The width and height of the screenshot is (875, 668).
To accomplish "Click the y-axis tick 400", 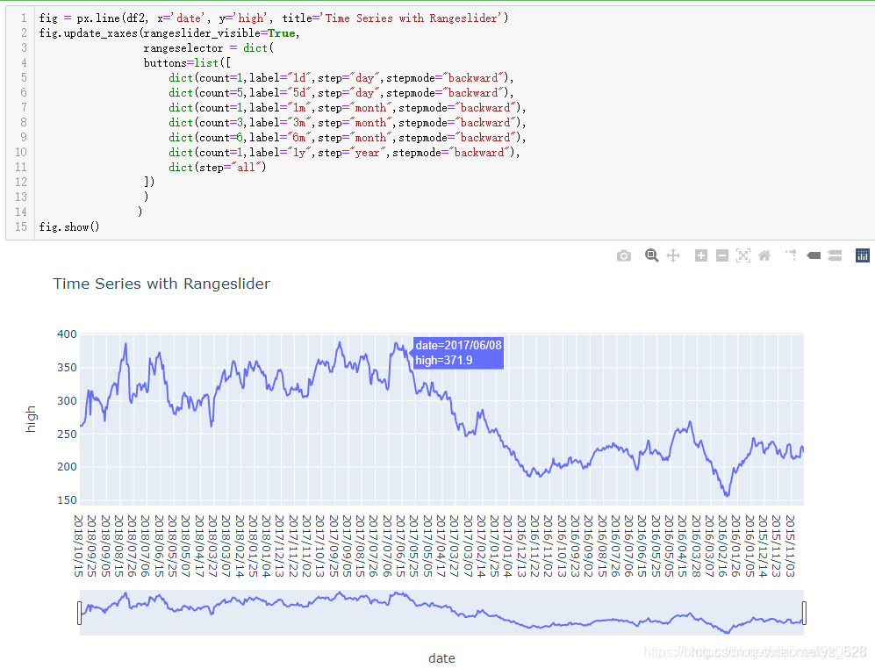I will point(67,334).
